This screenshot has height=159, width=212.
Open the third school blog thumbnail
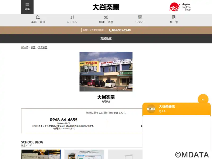(125, 154)
